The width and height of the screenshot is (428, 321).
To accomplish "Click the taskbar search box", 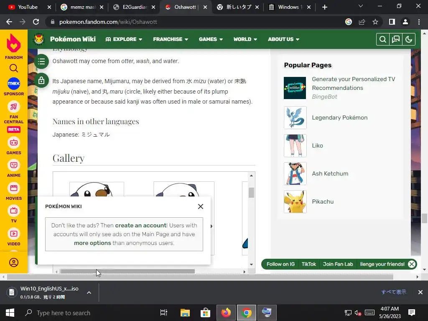I will pos(87,313).
